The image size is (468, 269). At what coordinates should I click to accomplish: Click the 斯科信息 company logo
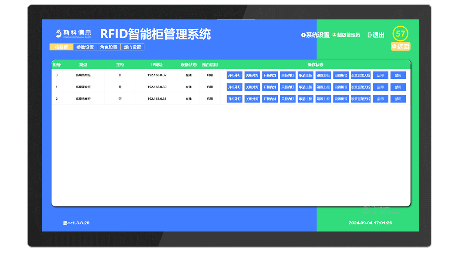click(73, 33)
